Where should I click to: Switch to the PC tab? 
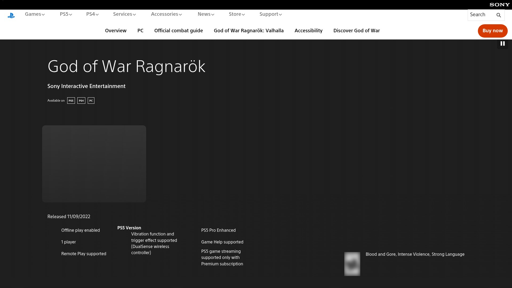(x=140, y=31)
